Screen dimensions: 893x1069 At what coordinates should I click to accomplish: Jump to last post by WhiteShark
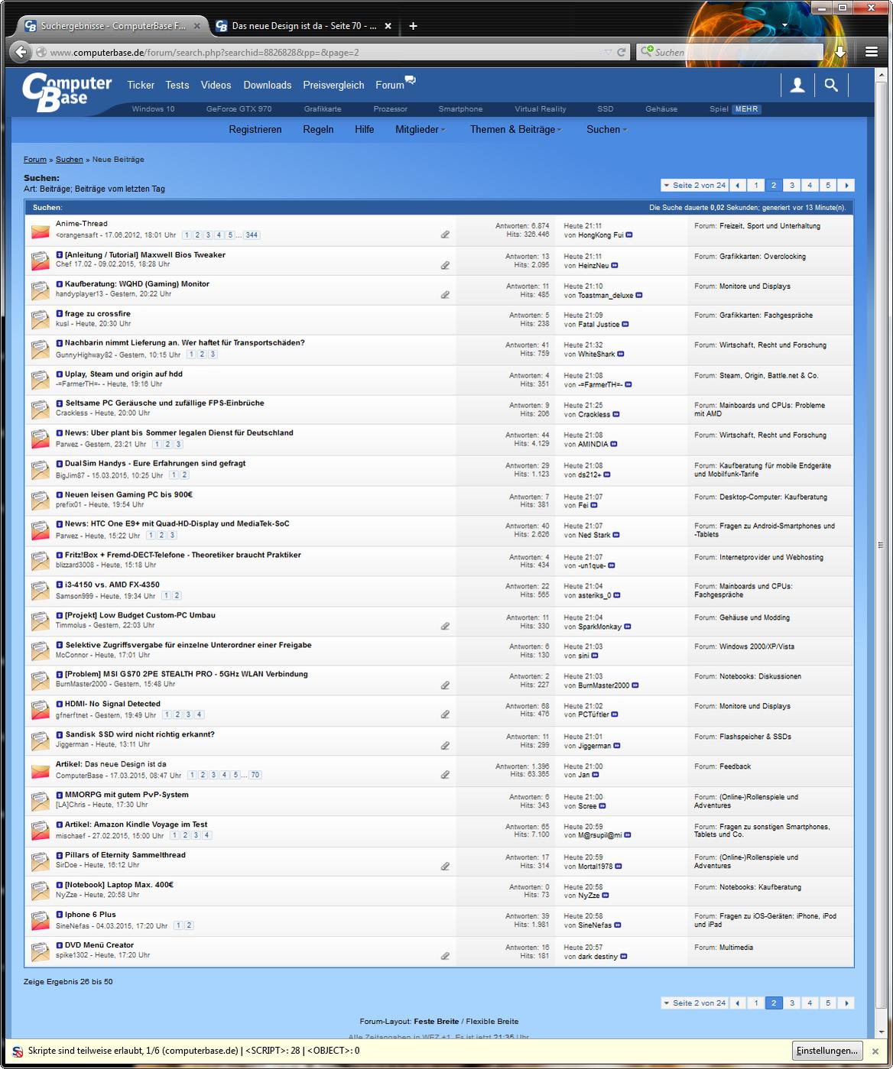(x=621, y=355)
